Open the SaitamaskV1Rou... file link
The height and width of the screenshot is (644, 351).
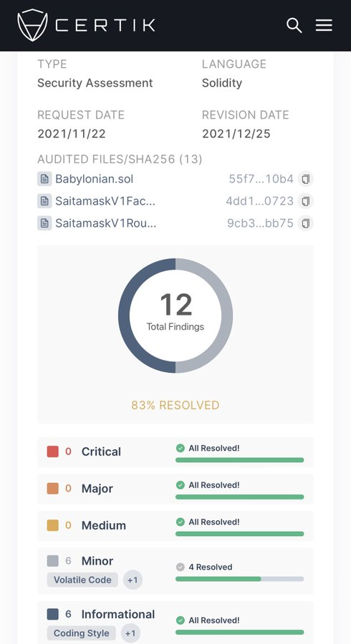105,223
